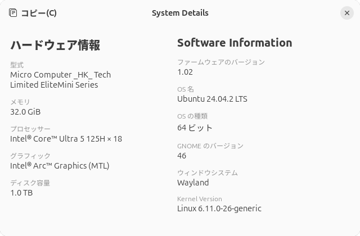The width and height of the screenshot is (360, 236).
Task: Click the System Details window title
Action: (x=180, y=13)
